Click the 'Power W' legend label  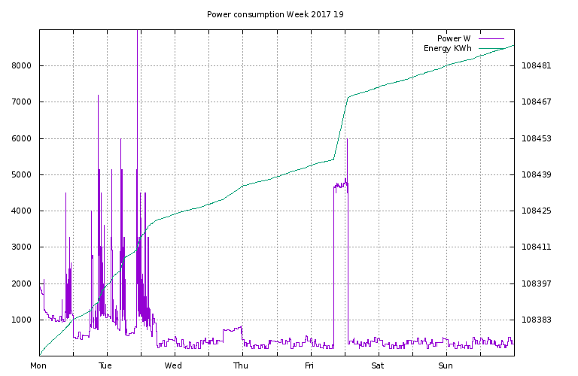454,38
